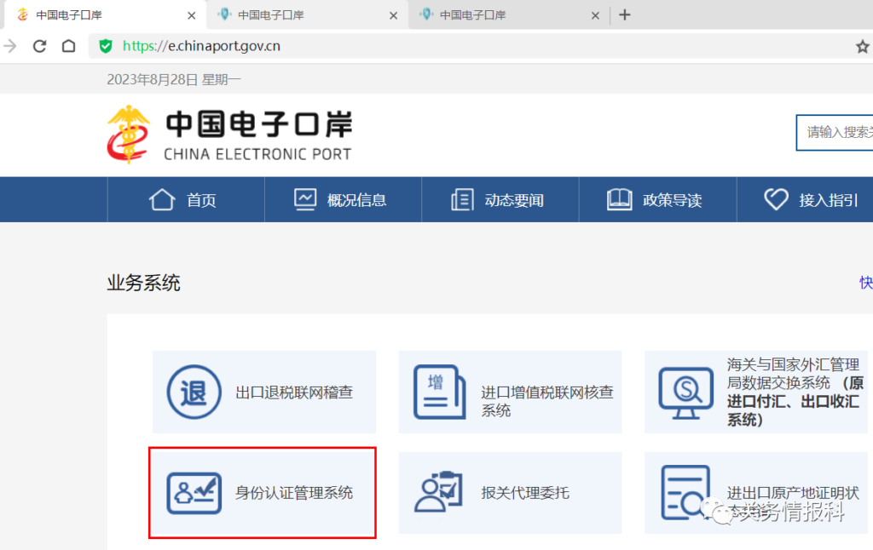The width and height of the screenshot is (873, 550).
Task: Open 海关与国家外汇管理局数据交换系统
Action: tap(756, 392)
